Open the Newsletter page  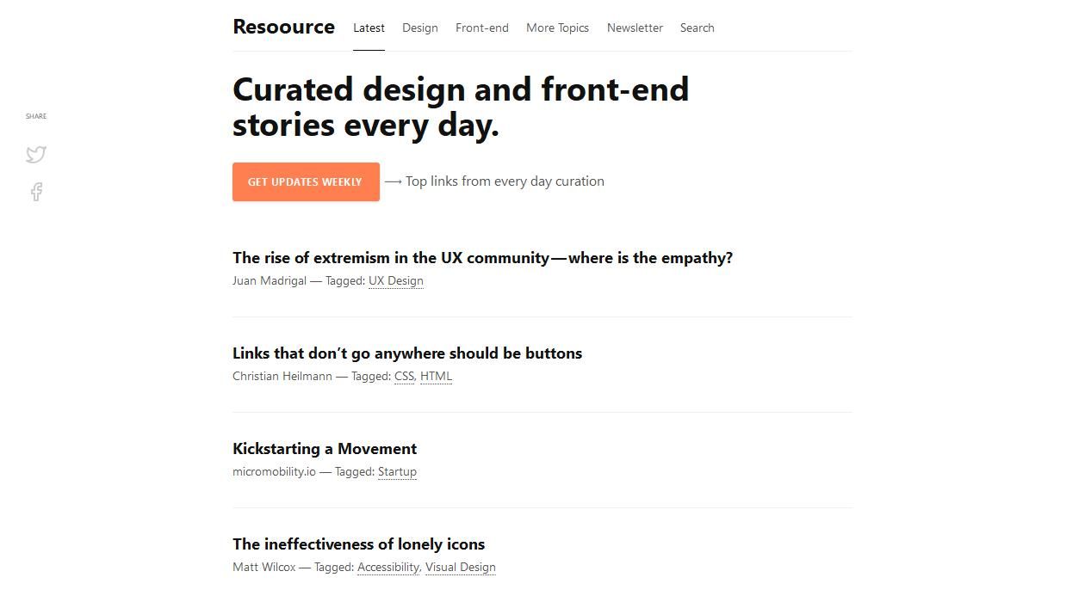(x=635, y=28)
